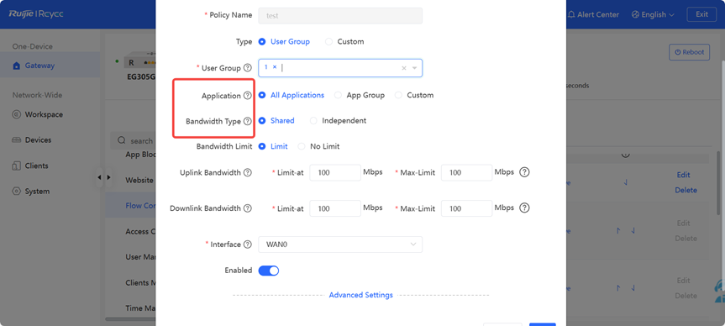Click help icon next to Uplink Bandwidth
725x326 pixels.
point(247,172)
